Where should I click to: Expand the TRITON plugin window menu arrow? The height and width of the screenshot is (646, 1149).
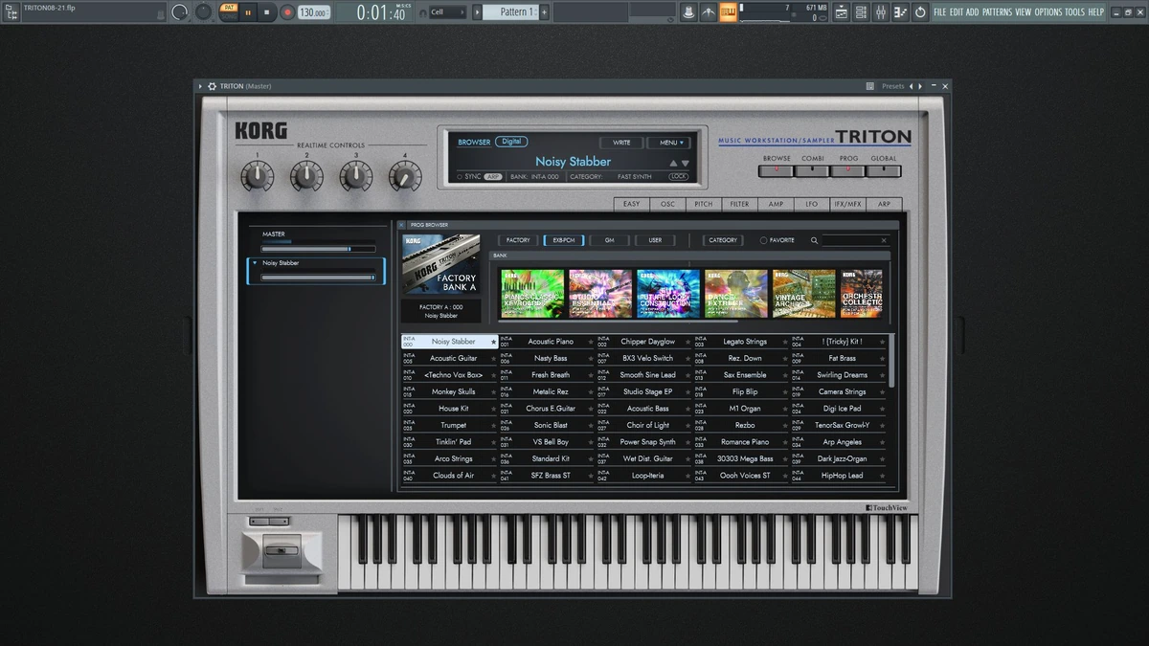pos(201,86)
